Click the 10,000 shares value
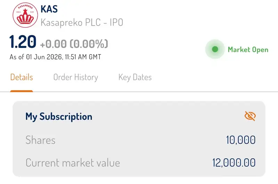278x184 pixels. pos(241,140)
